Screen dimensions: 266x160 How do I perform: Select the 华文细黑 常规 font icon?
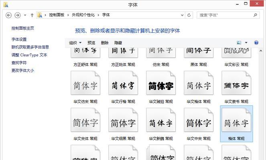tap(123, 120)
